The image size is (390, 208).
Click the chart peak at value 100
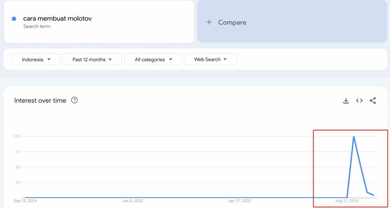353,136
